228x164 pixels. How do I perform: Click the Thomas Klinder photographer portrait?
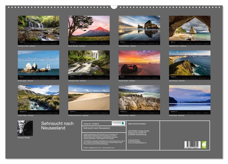(x=25, y=128)
